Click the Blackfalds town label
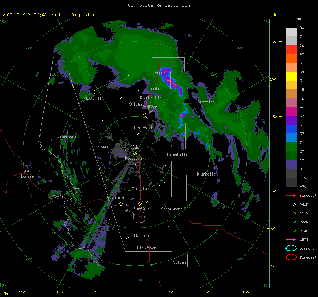This screenshot has width=318, height=297. [150, 98]
